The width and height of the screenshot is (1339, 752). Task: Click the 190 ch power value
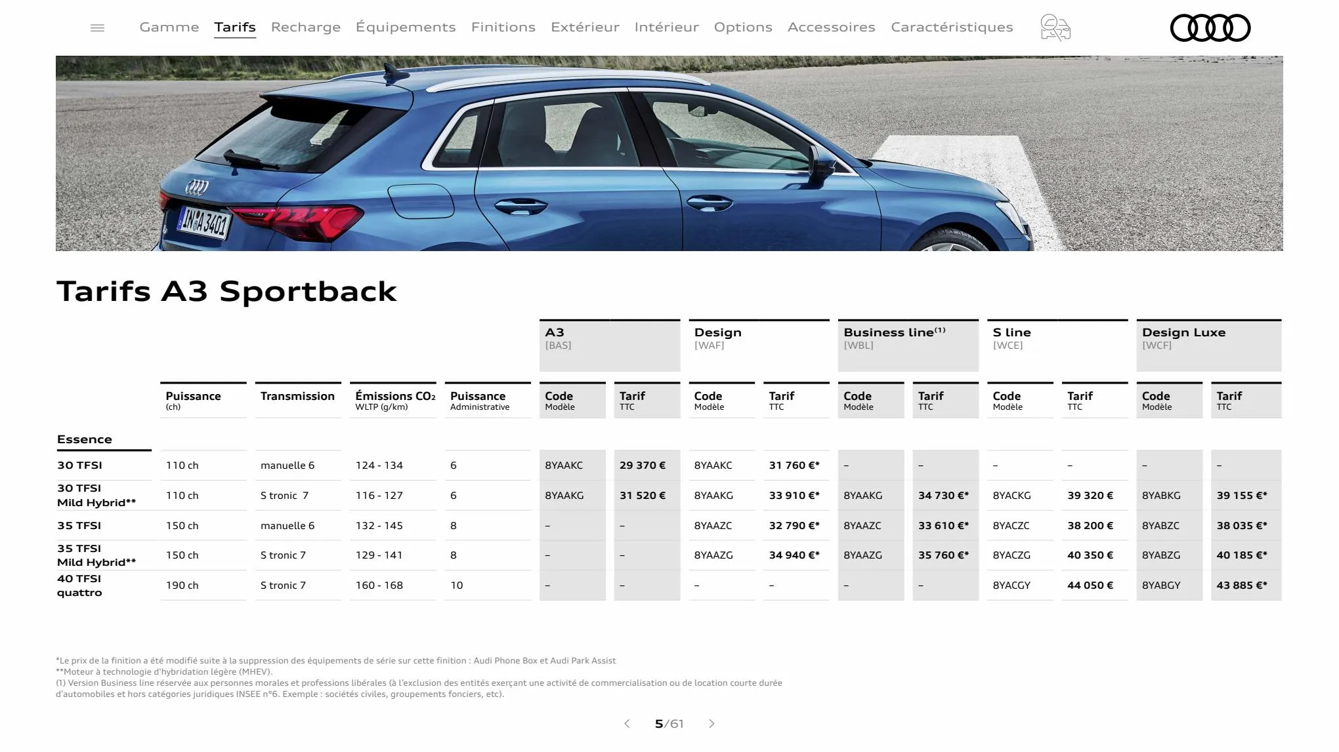[182, 585]
